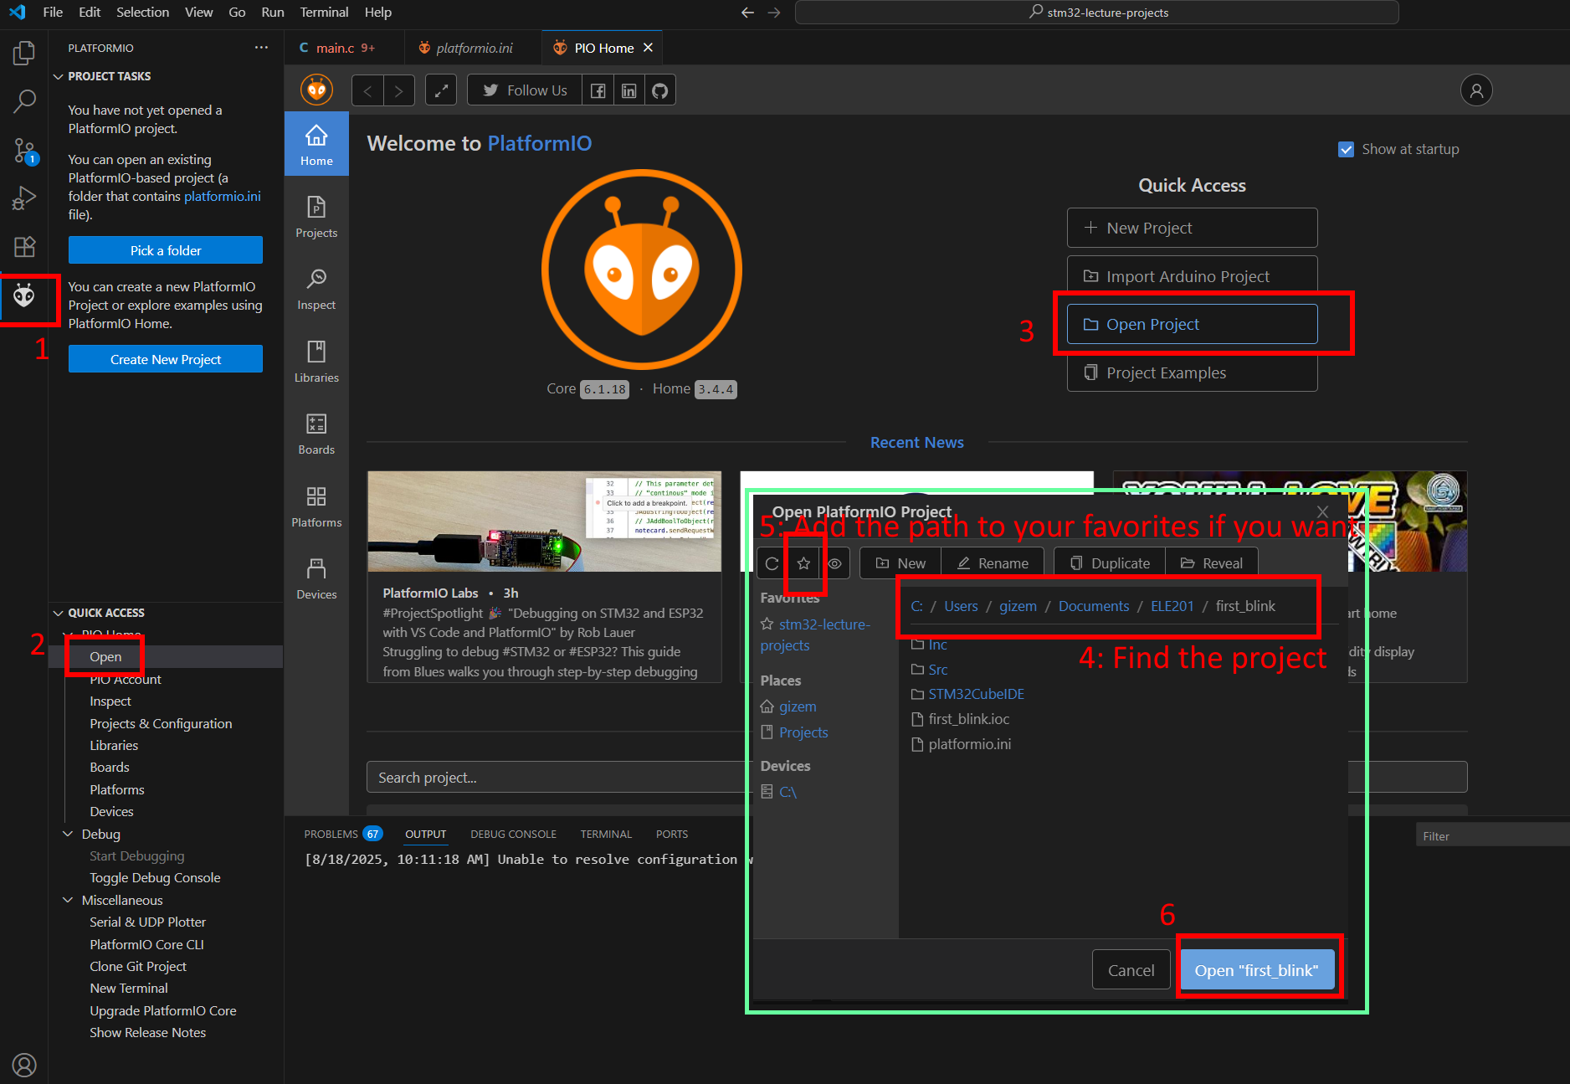Click the Reveal button in dialog toolbar
1570x1084 pixels.
pos(1211,563)
